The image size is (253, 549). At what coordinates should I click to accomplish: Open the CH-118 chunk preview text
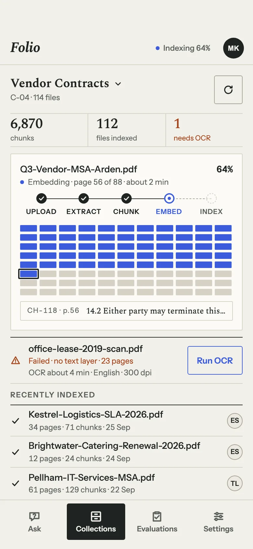126,311
